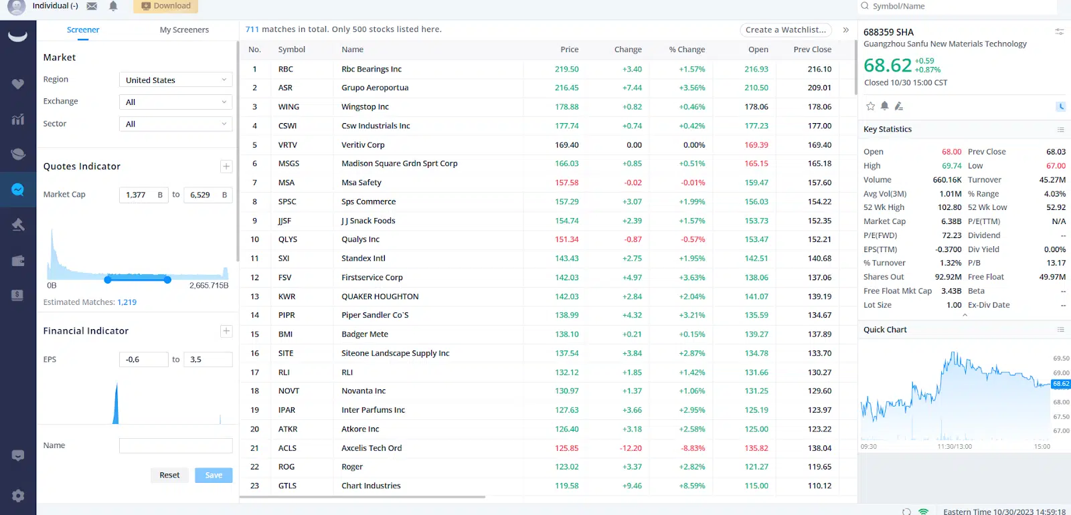Open the dollar bill icon in sidebar

(18, 295)
